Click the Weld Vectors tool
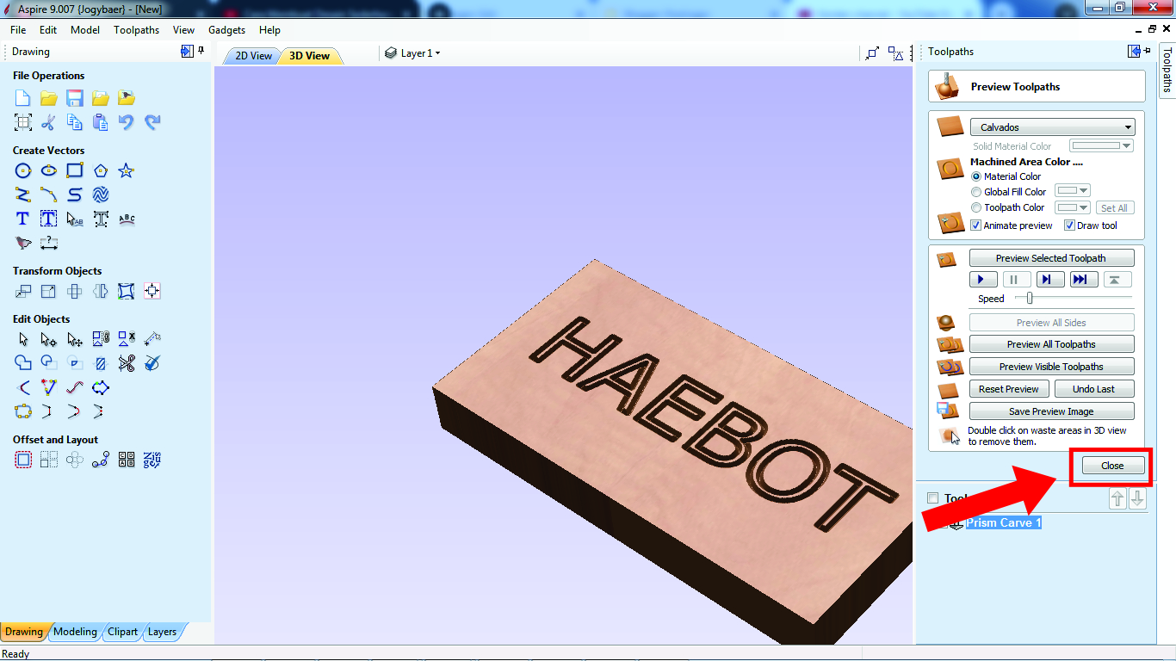1176x661 pixels. (23, 363)
